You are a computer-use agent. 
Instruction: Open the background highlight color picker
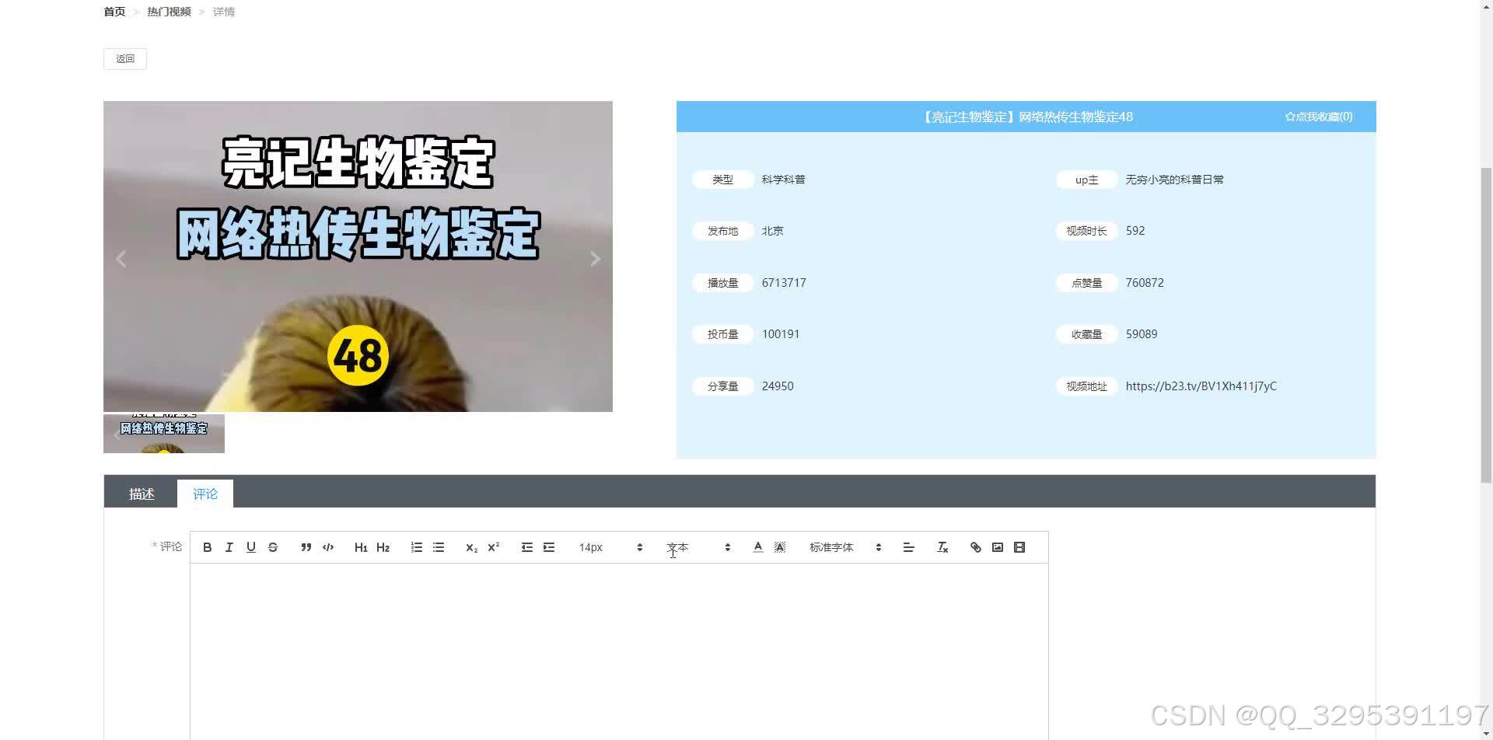pos(780,547)
